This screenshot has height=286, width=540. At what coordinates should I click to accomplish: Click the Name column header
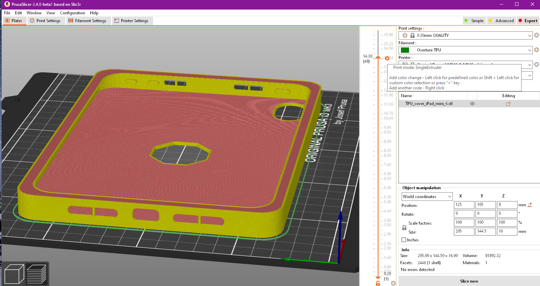pos(433,96)
